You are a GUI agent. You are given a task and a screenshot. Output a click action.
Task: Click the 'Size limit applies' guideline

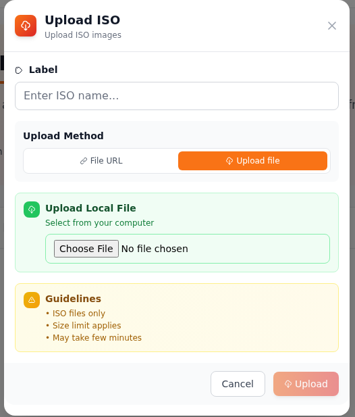tap(86, 325)
